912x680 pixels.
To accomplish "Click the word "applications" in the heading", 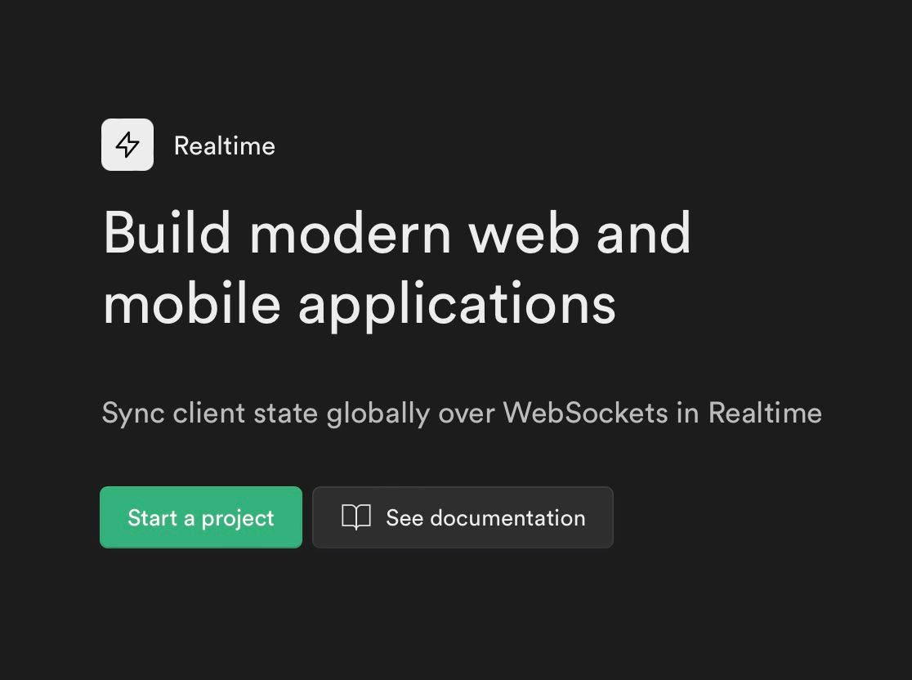I will [457, 306].
